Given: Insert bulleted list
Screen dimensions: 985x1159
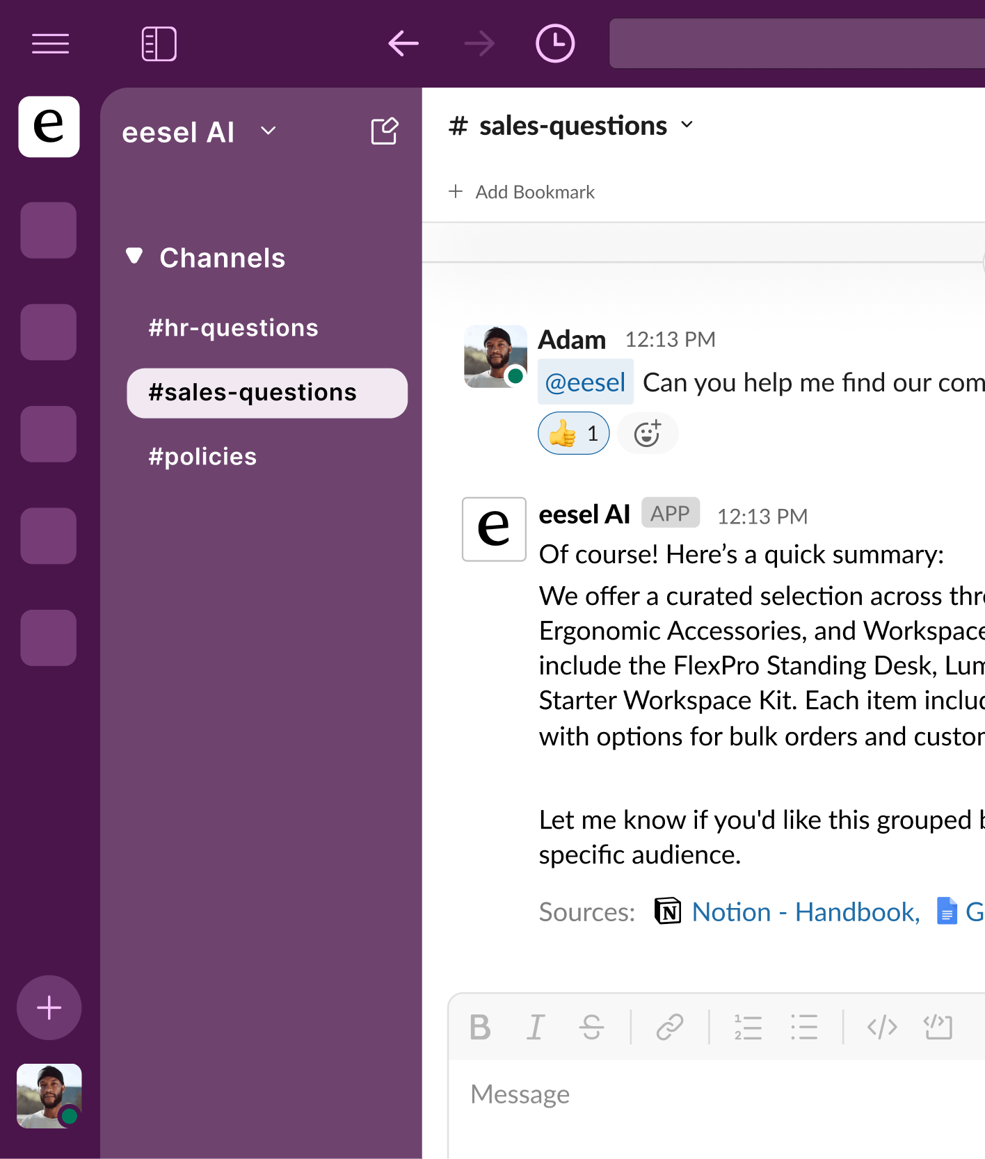Looking at the screenshot, I should pos(804,1027).
